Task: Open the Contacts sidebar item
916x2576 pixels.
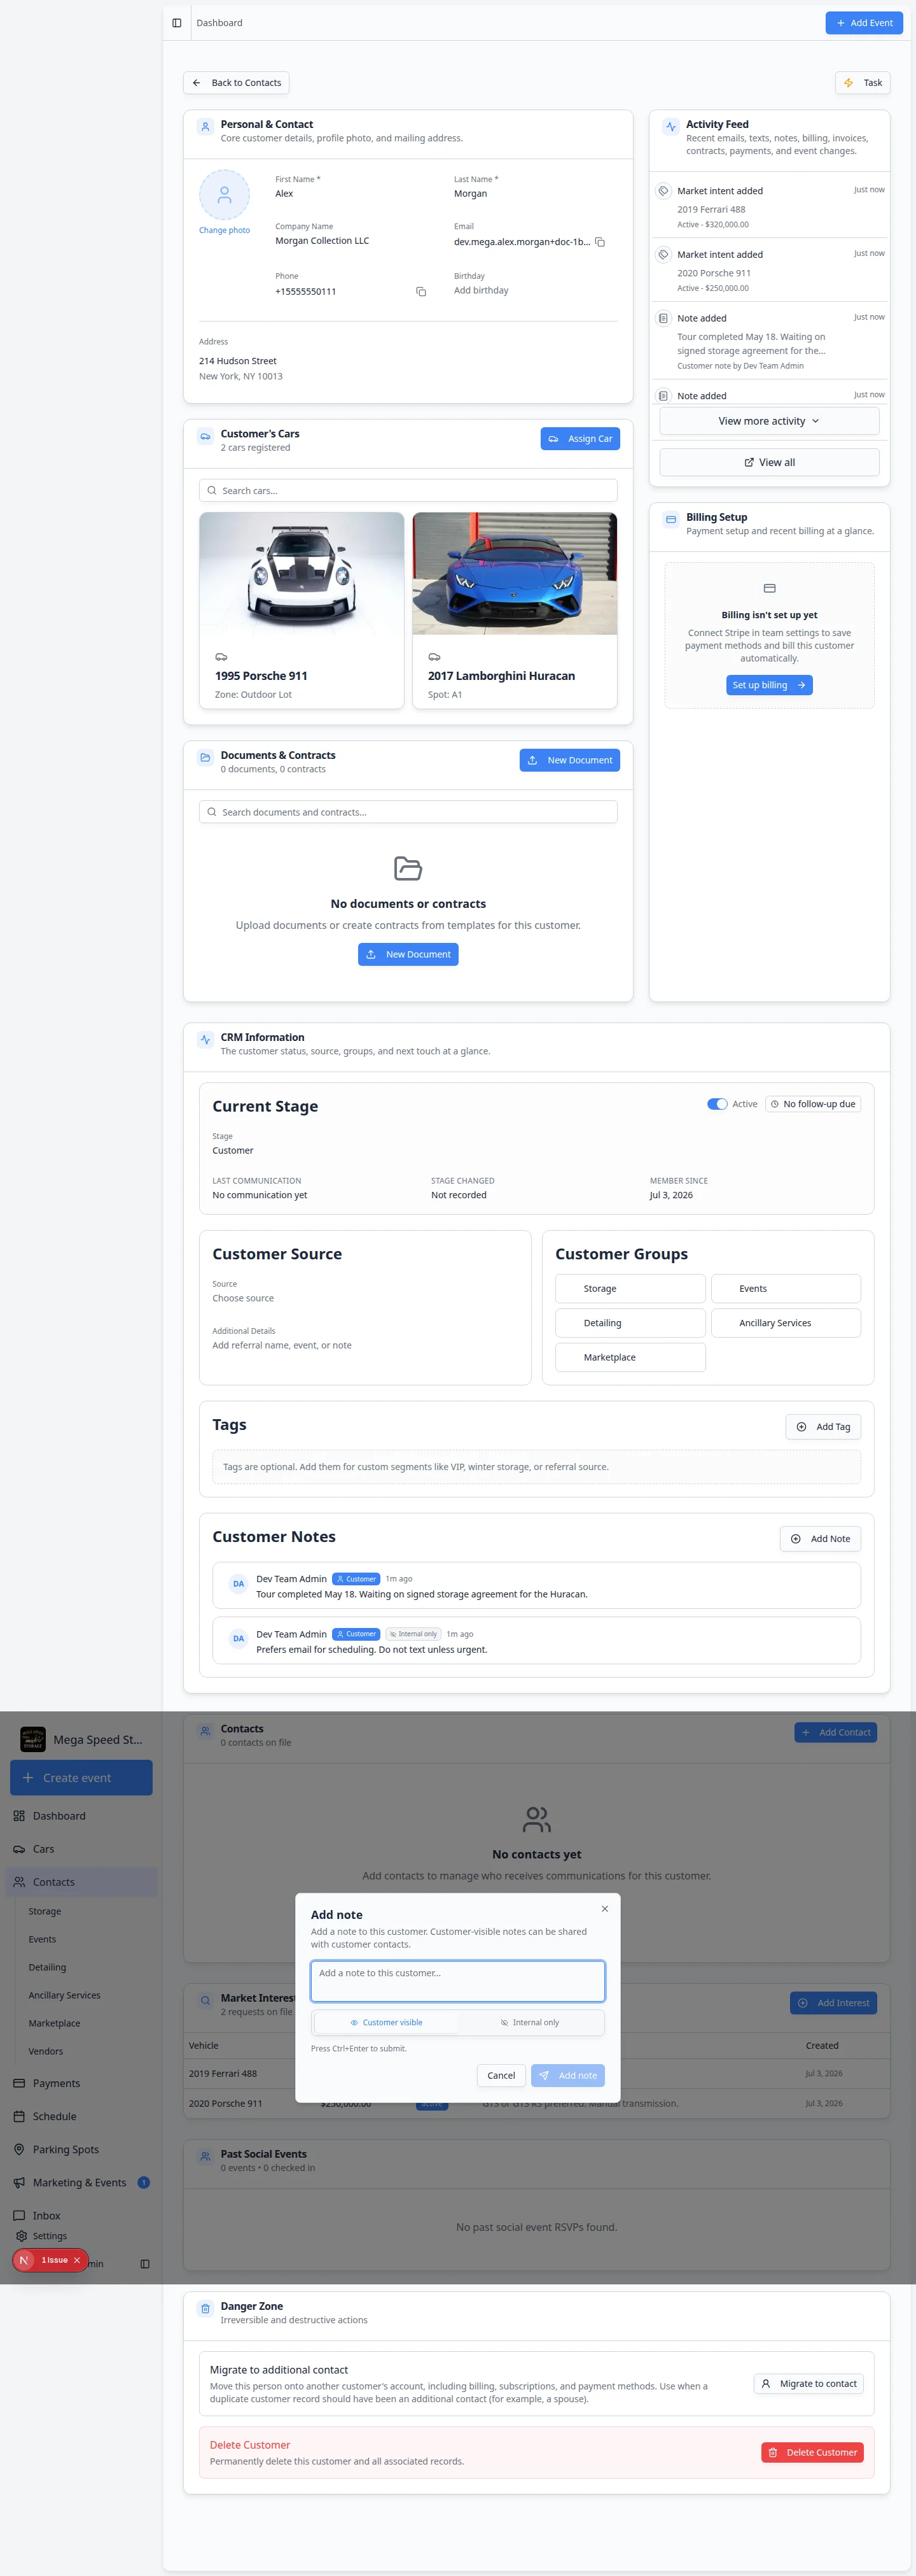Action: [81, 1882]
